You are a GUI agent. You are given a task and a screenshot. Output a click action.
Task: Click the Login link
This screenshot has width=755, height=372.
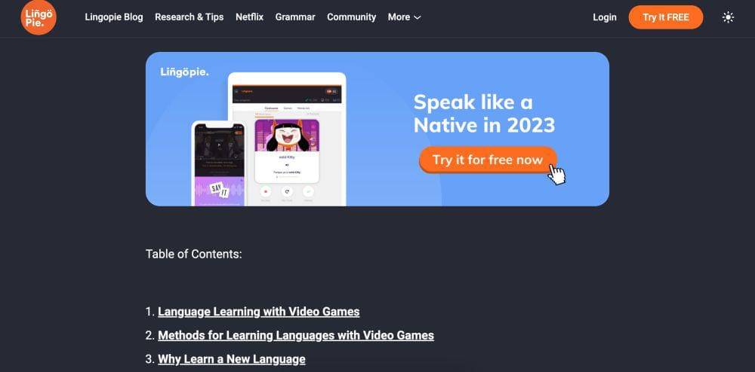[x=604, y=17]
